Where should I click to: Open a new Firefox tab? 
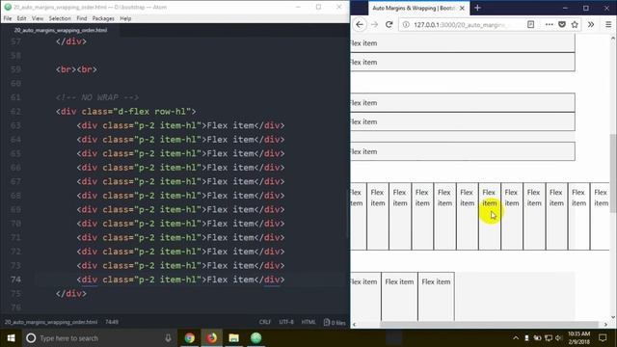(477, 8)
